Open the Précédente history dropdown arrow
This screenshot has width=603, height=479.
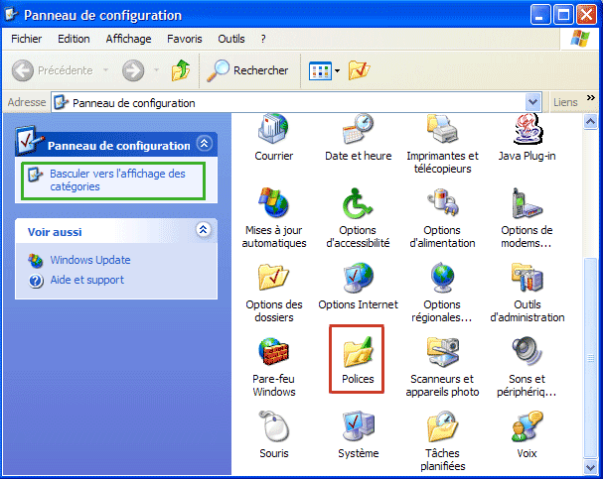[105, 70]
